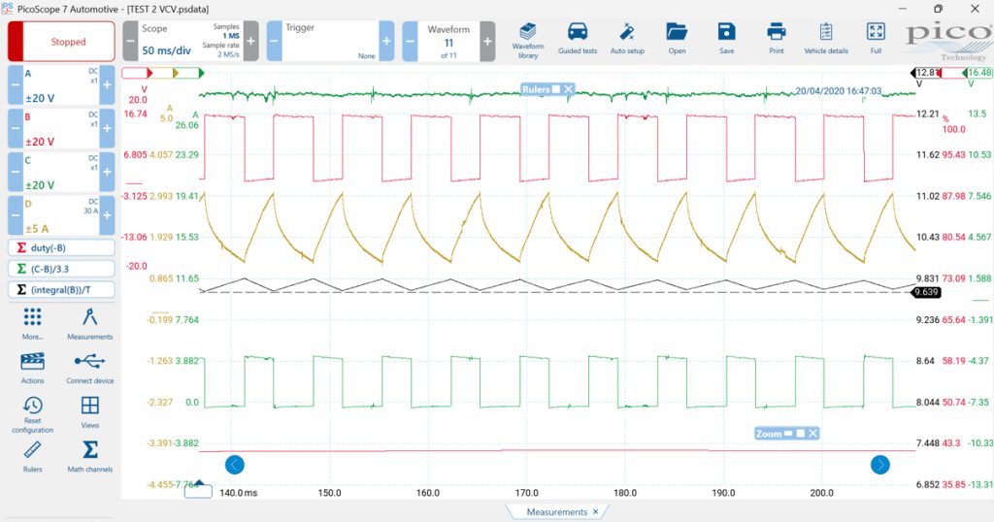Screen dimensions: 994x522
Task: Switch to Full screen view
Action: [x=876, y=39]
